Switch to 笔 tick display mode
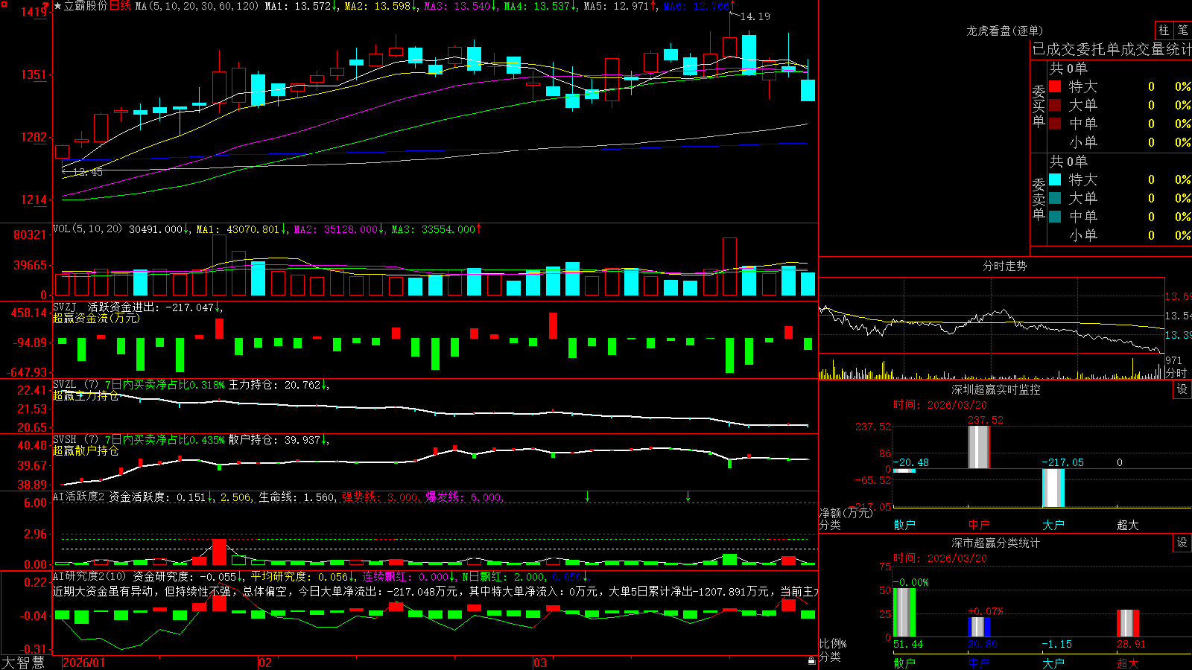Screen dimensions: 1192x670 pos(1182,30)
